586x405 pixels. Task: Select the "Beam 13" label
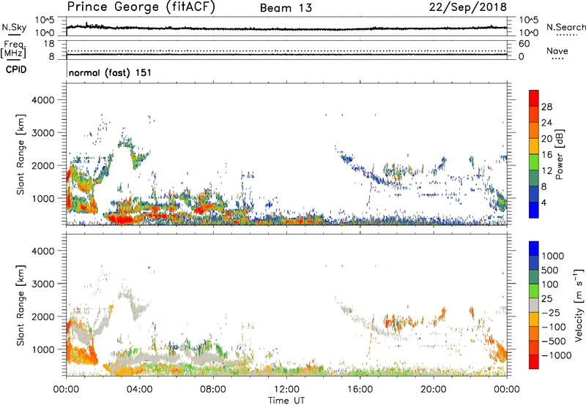pos(286,8)
